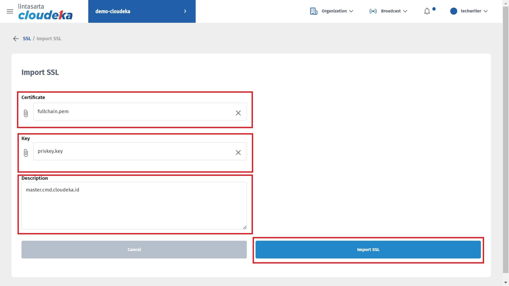Click the back arrow beside SSL breadcrumb
The height and width of the screenshot is (286, 509).
point(16,39)
